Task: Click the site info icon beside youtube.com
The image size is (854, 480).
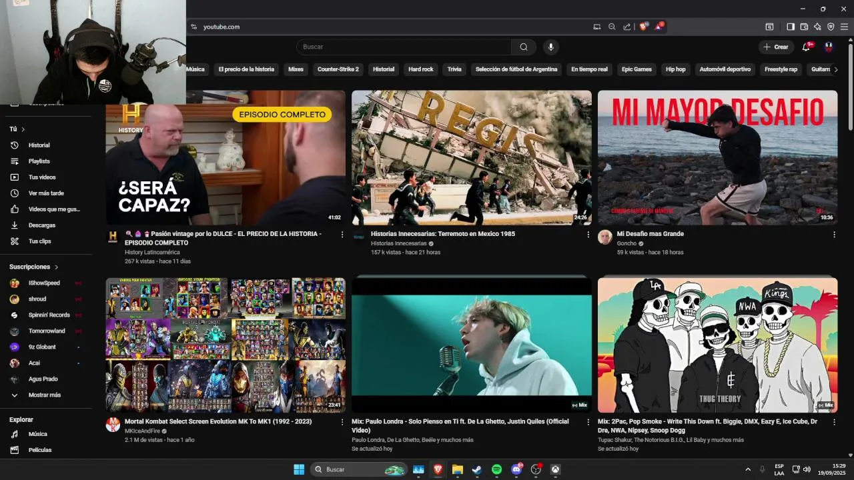Action: [193, 27]
